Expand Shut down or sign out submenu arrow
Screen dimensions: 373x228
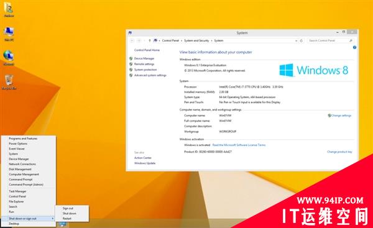click(x=53, y=219)
